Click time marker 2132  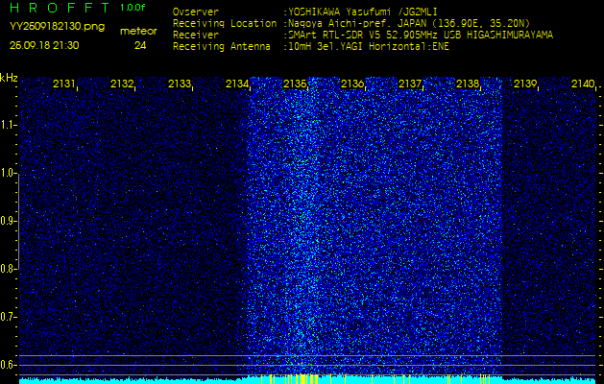122,84
